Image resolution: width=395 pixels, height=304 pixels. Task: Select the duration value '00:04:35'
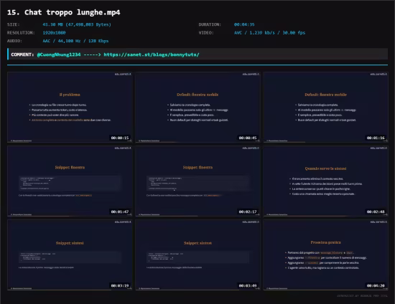coord(244,24)
